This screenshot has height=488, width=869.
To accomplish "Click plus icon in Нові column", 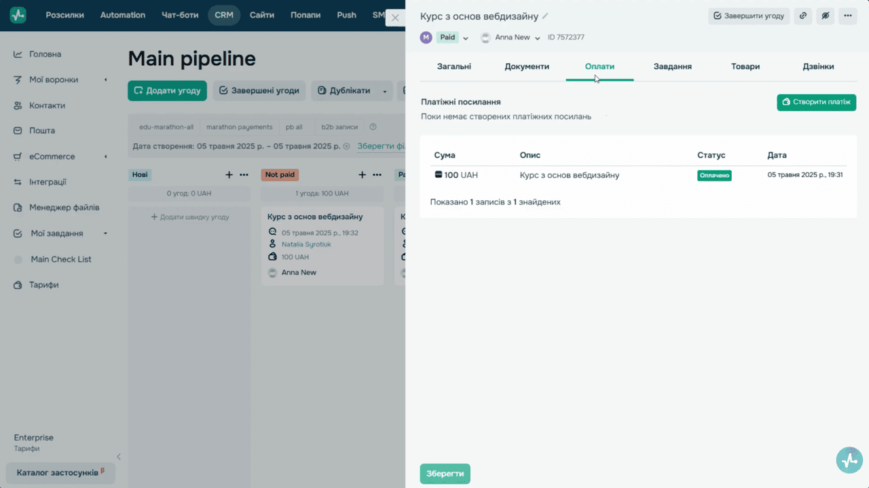I will (229, 174).
